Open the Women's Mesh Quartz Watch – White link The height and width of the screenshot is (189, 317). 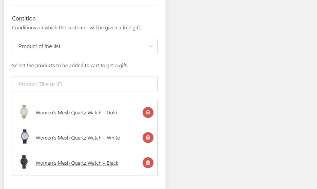pyautogui.click(x=78, y=138)
